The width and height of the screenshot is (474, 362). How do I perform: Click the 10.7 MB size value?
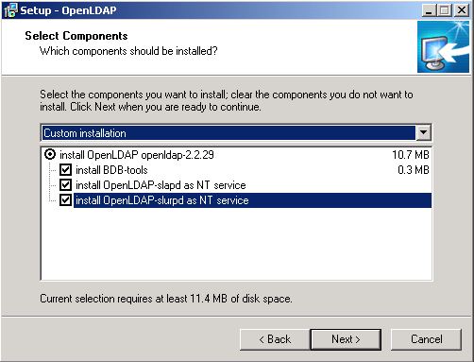click(x=411, y=155)
